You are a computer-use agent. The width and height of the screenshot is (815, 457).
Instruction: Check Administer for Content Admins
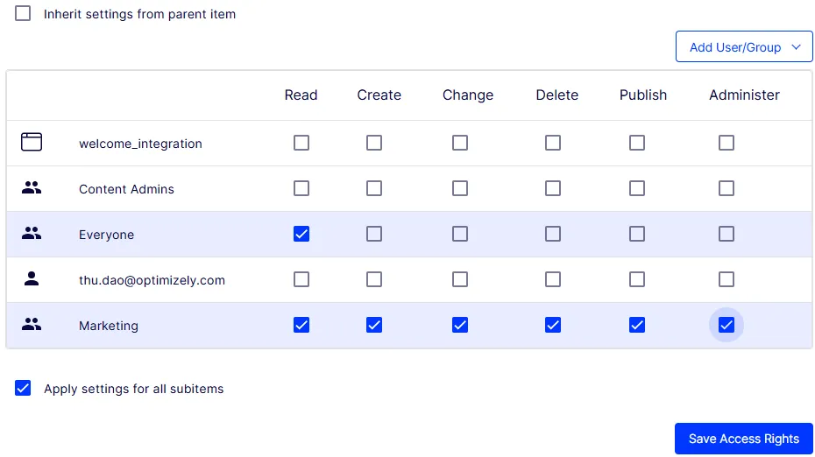click(726, 188)
